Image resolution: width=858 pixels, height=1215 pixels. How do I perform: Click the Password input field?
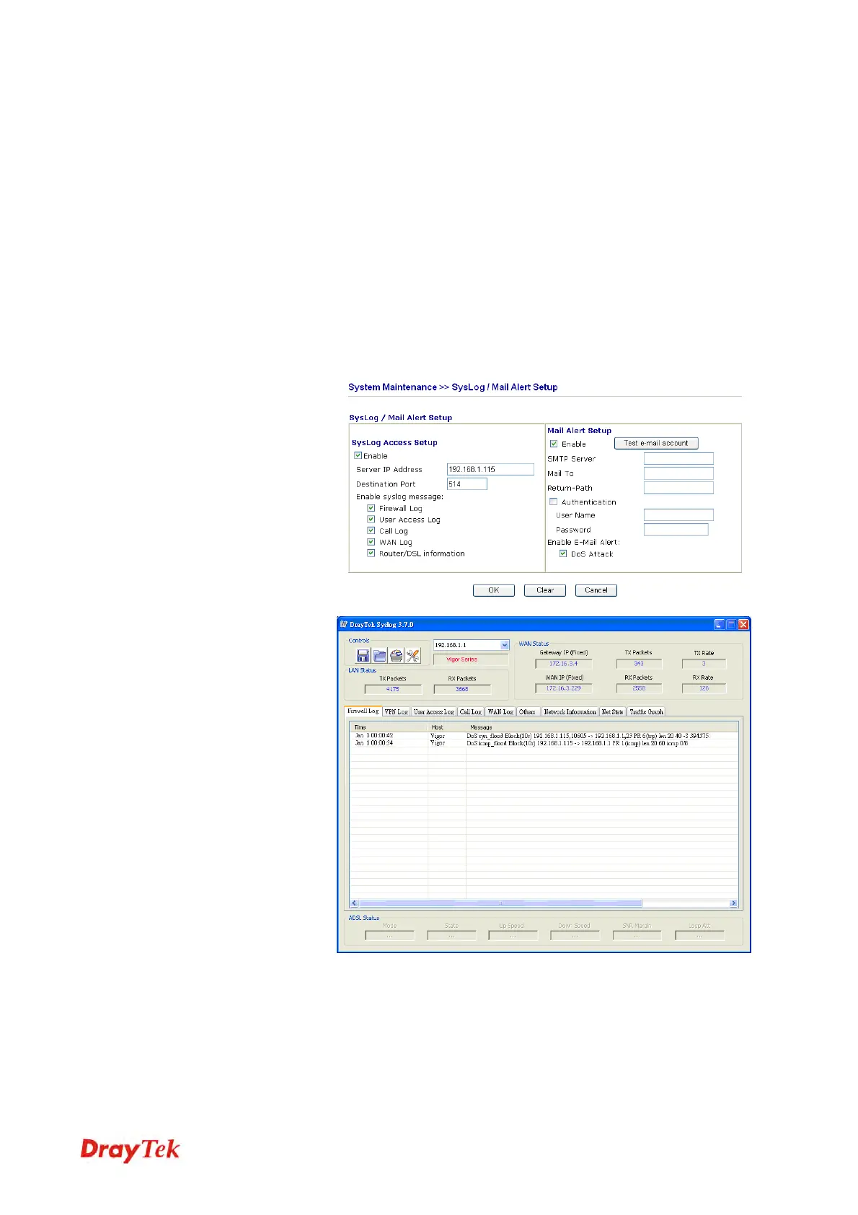pyautogui.click(x=676, y=530)
